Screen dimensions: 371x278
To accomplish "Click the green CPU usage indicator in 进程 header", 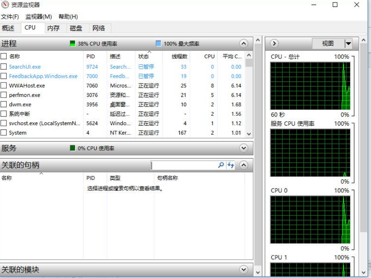I will [72, 43].
